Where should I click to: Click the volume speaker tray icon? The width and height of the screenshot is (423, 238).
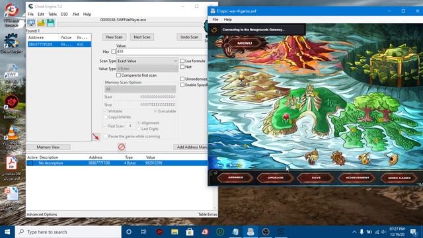(x=384, y=232)
